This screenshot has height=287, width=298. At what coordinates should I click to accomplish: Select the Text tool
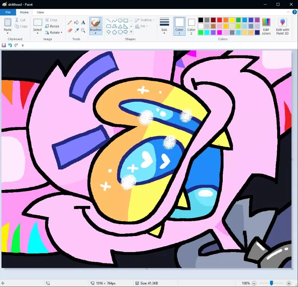tap(83, 22)
